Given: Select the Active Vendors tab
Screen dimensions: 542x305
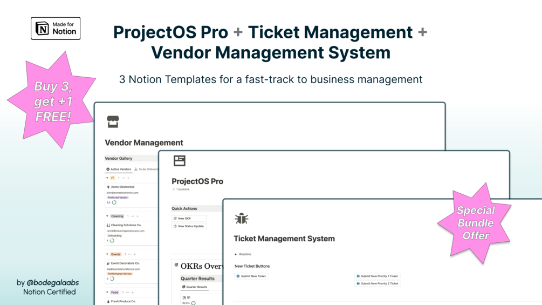Looking at the screenshot, I should (119, 169).
